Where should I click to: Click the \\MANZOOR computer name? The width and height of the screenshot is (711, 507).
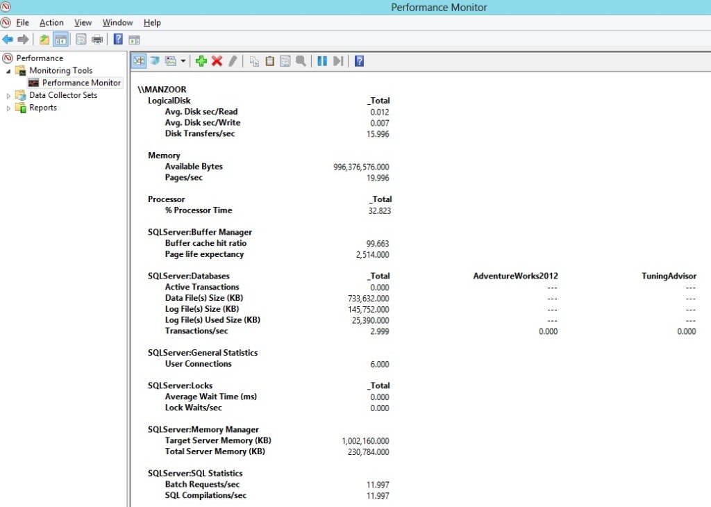pyautogui.click(x=162, y=90)
